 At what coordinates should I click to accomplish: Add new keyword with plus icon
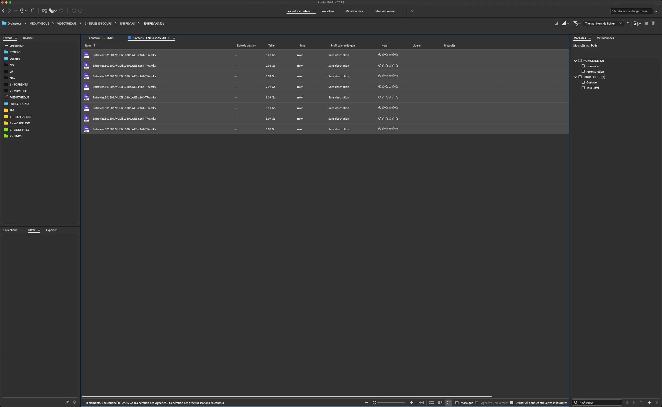click(649, 403)
